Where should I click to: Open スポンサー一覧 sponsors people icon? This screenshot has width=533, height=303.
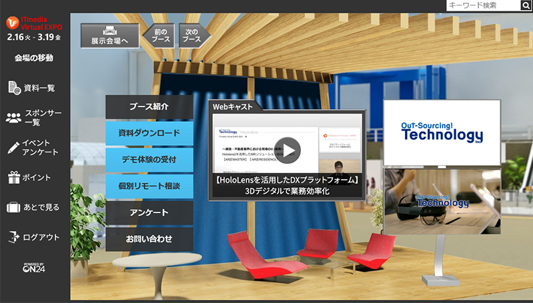tap(14, 118)
